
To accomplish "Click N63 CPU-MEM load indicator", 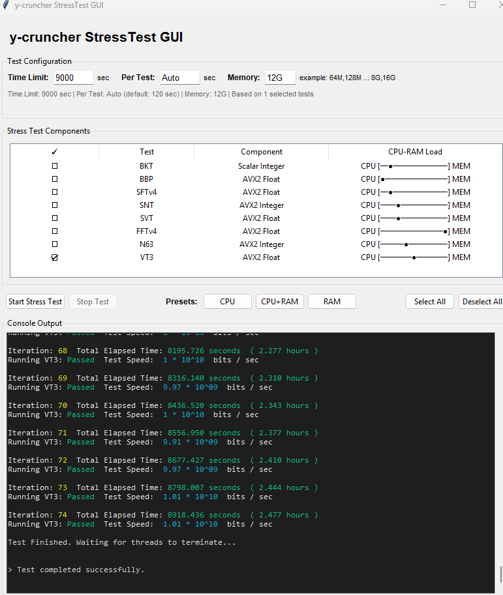I will point(415,244).
